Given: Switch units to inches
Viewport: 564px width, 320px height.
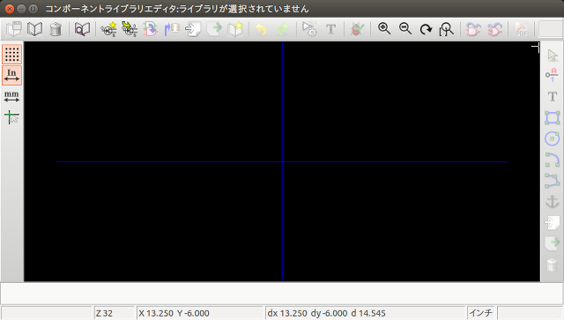Looking at the screenshot, I should 11,75.
